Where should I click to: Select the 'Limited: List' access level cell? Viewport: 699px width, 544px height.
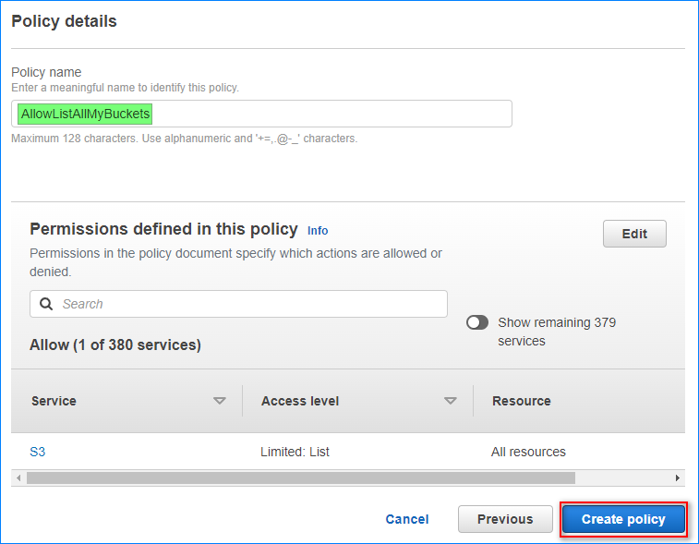pyautogui.click(x=295, y=452)
